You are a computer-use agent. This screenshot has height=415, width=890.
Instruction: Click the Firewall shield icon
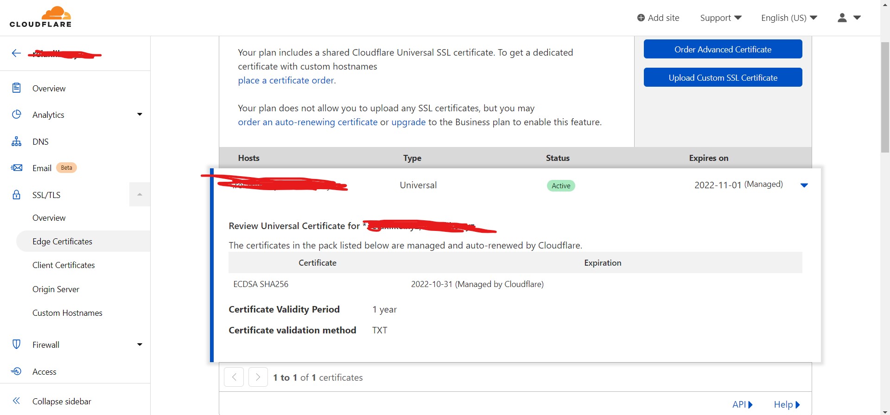click(17, 345)
